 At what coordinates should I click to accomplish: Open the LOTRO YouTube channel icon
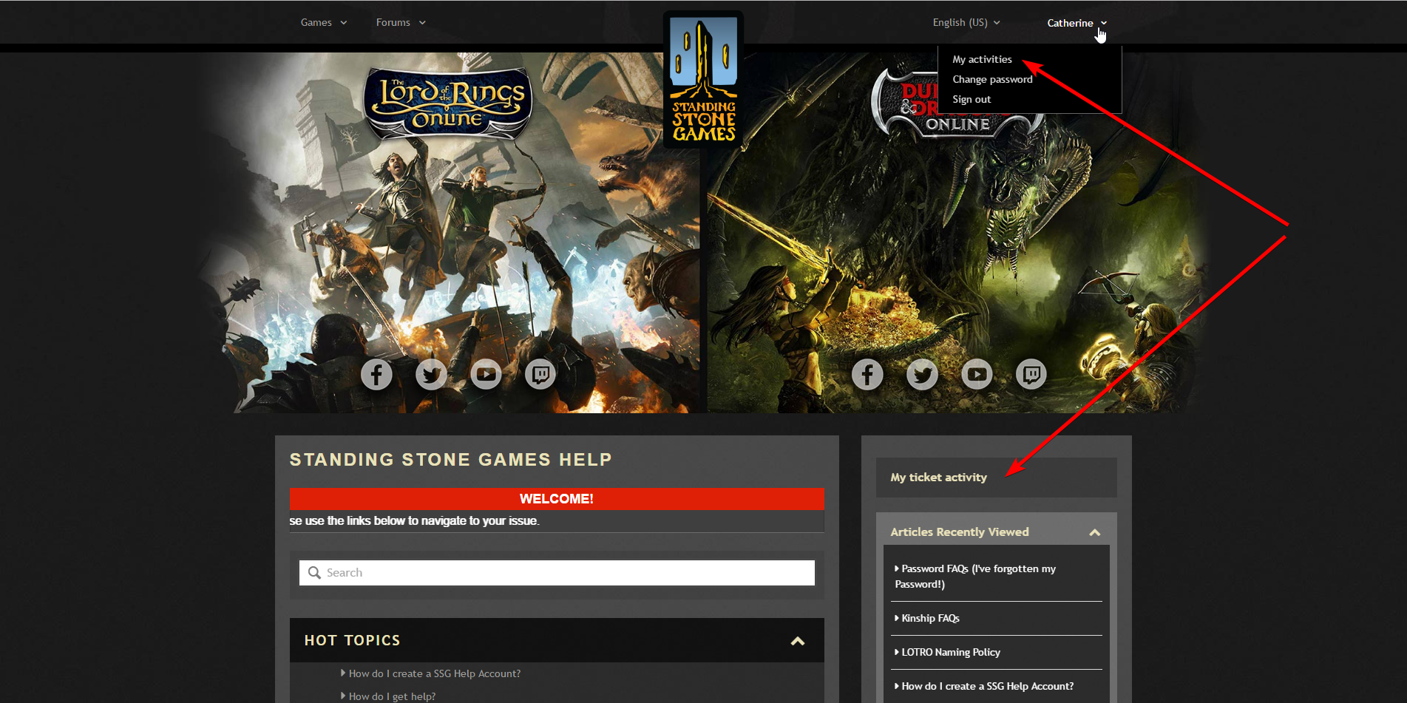click(486, 375)
